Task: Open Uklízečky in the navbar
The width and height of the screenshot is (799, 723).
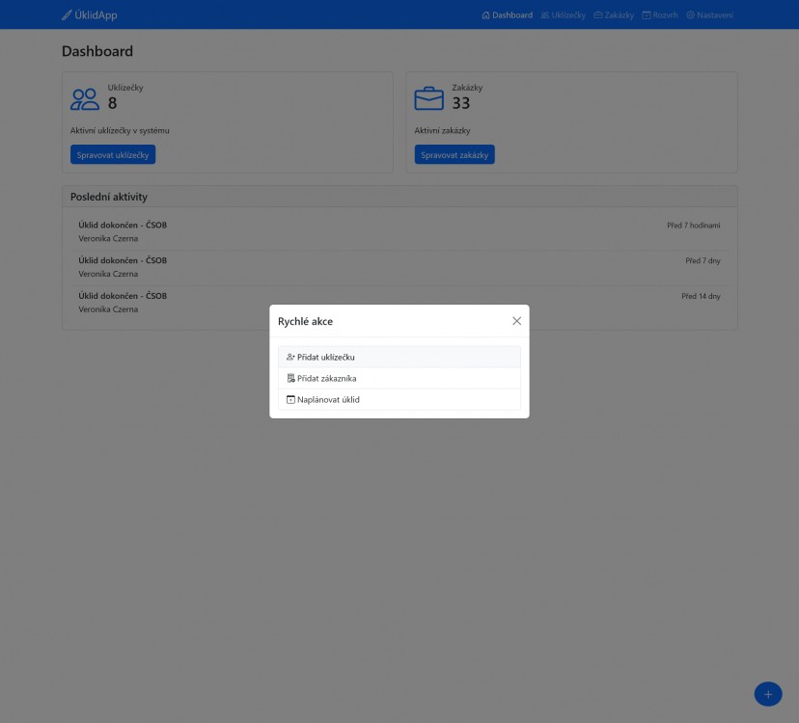Action: pyautogui.click(x=564, y=15)
